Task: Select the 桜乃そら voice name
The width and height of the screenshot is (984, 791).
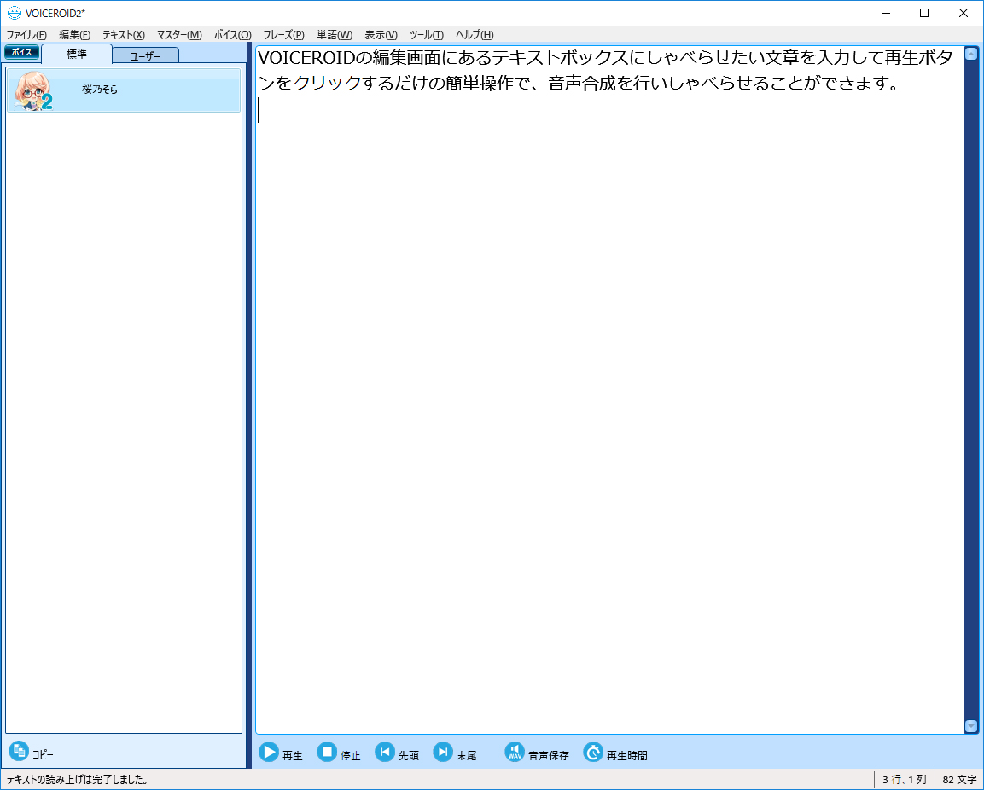Action: click(100, 90)
